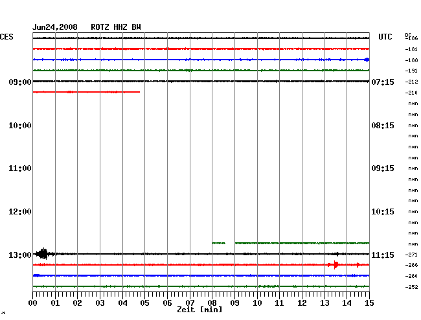
Task: Click minute 13 on the time axis
Action: (324, 303)
